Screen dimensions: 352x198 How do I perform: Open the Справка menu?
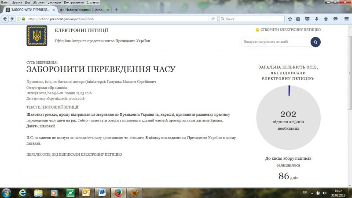click(92, 2)
